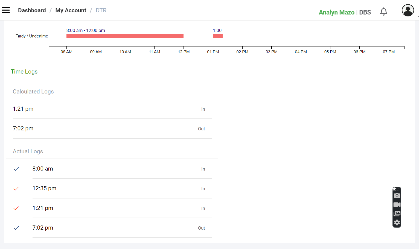Viewport: 419px width, 249px height.
Task: Pin the floating capture toolbar
Action: pyautogui.click(x=394, y=189)
